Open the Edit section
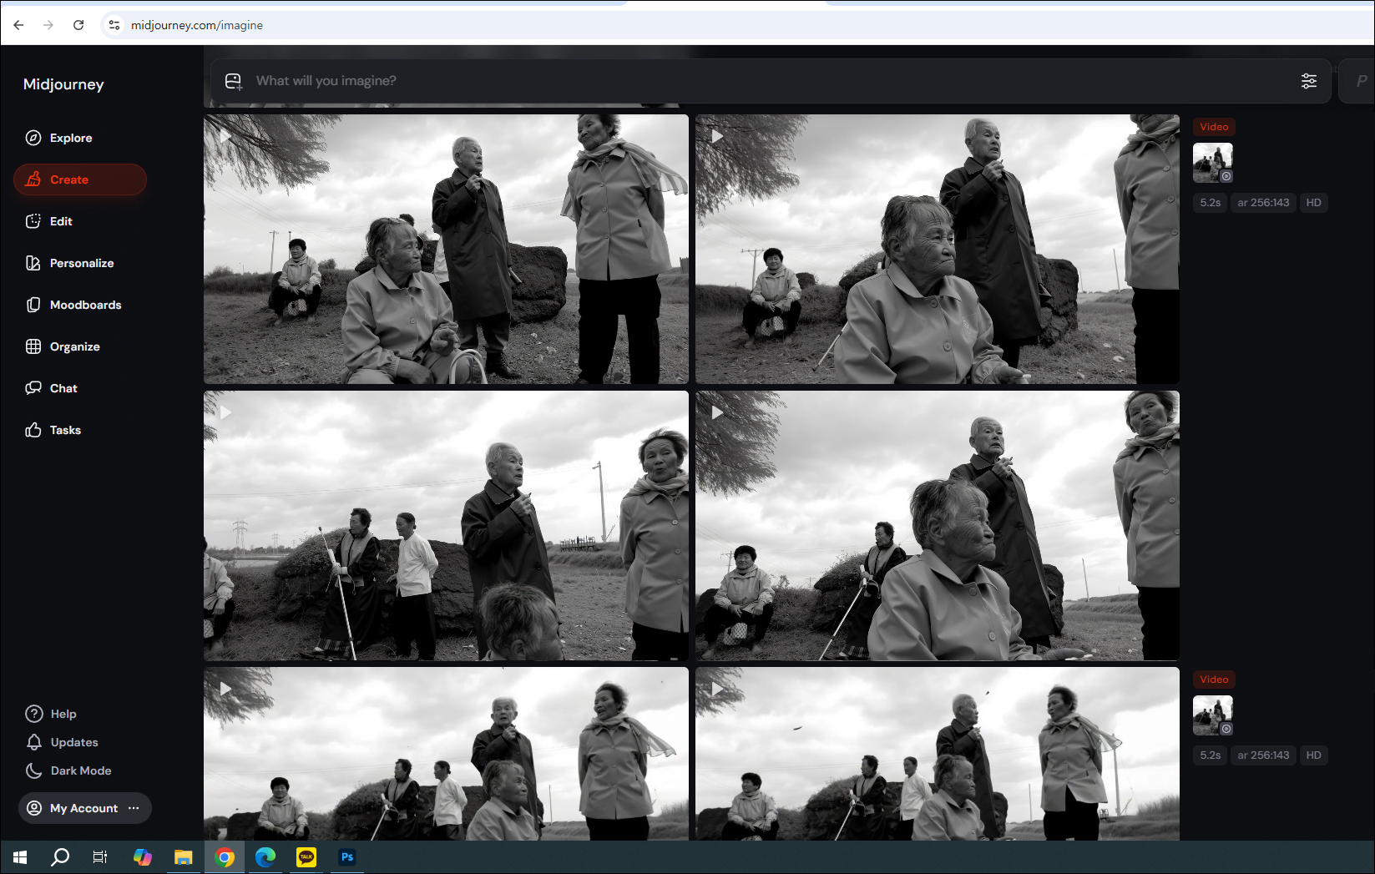This screenshot has height=874, width=1375. 48,221
